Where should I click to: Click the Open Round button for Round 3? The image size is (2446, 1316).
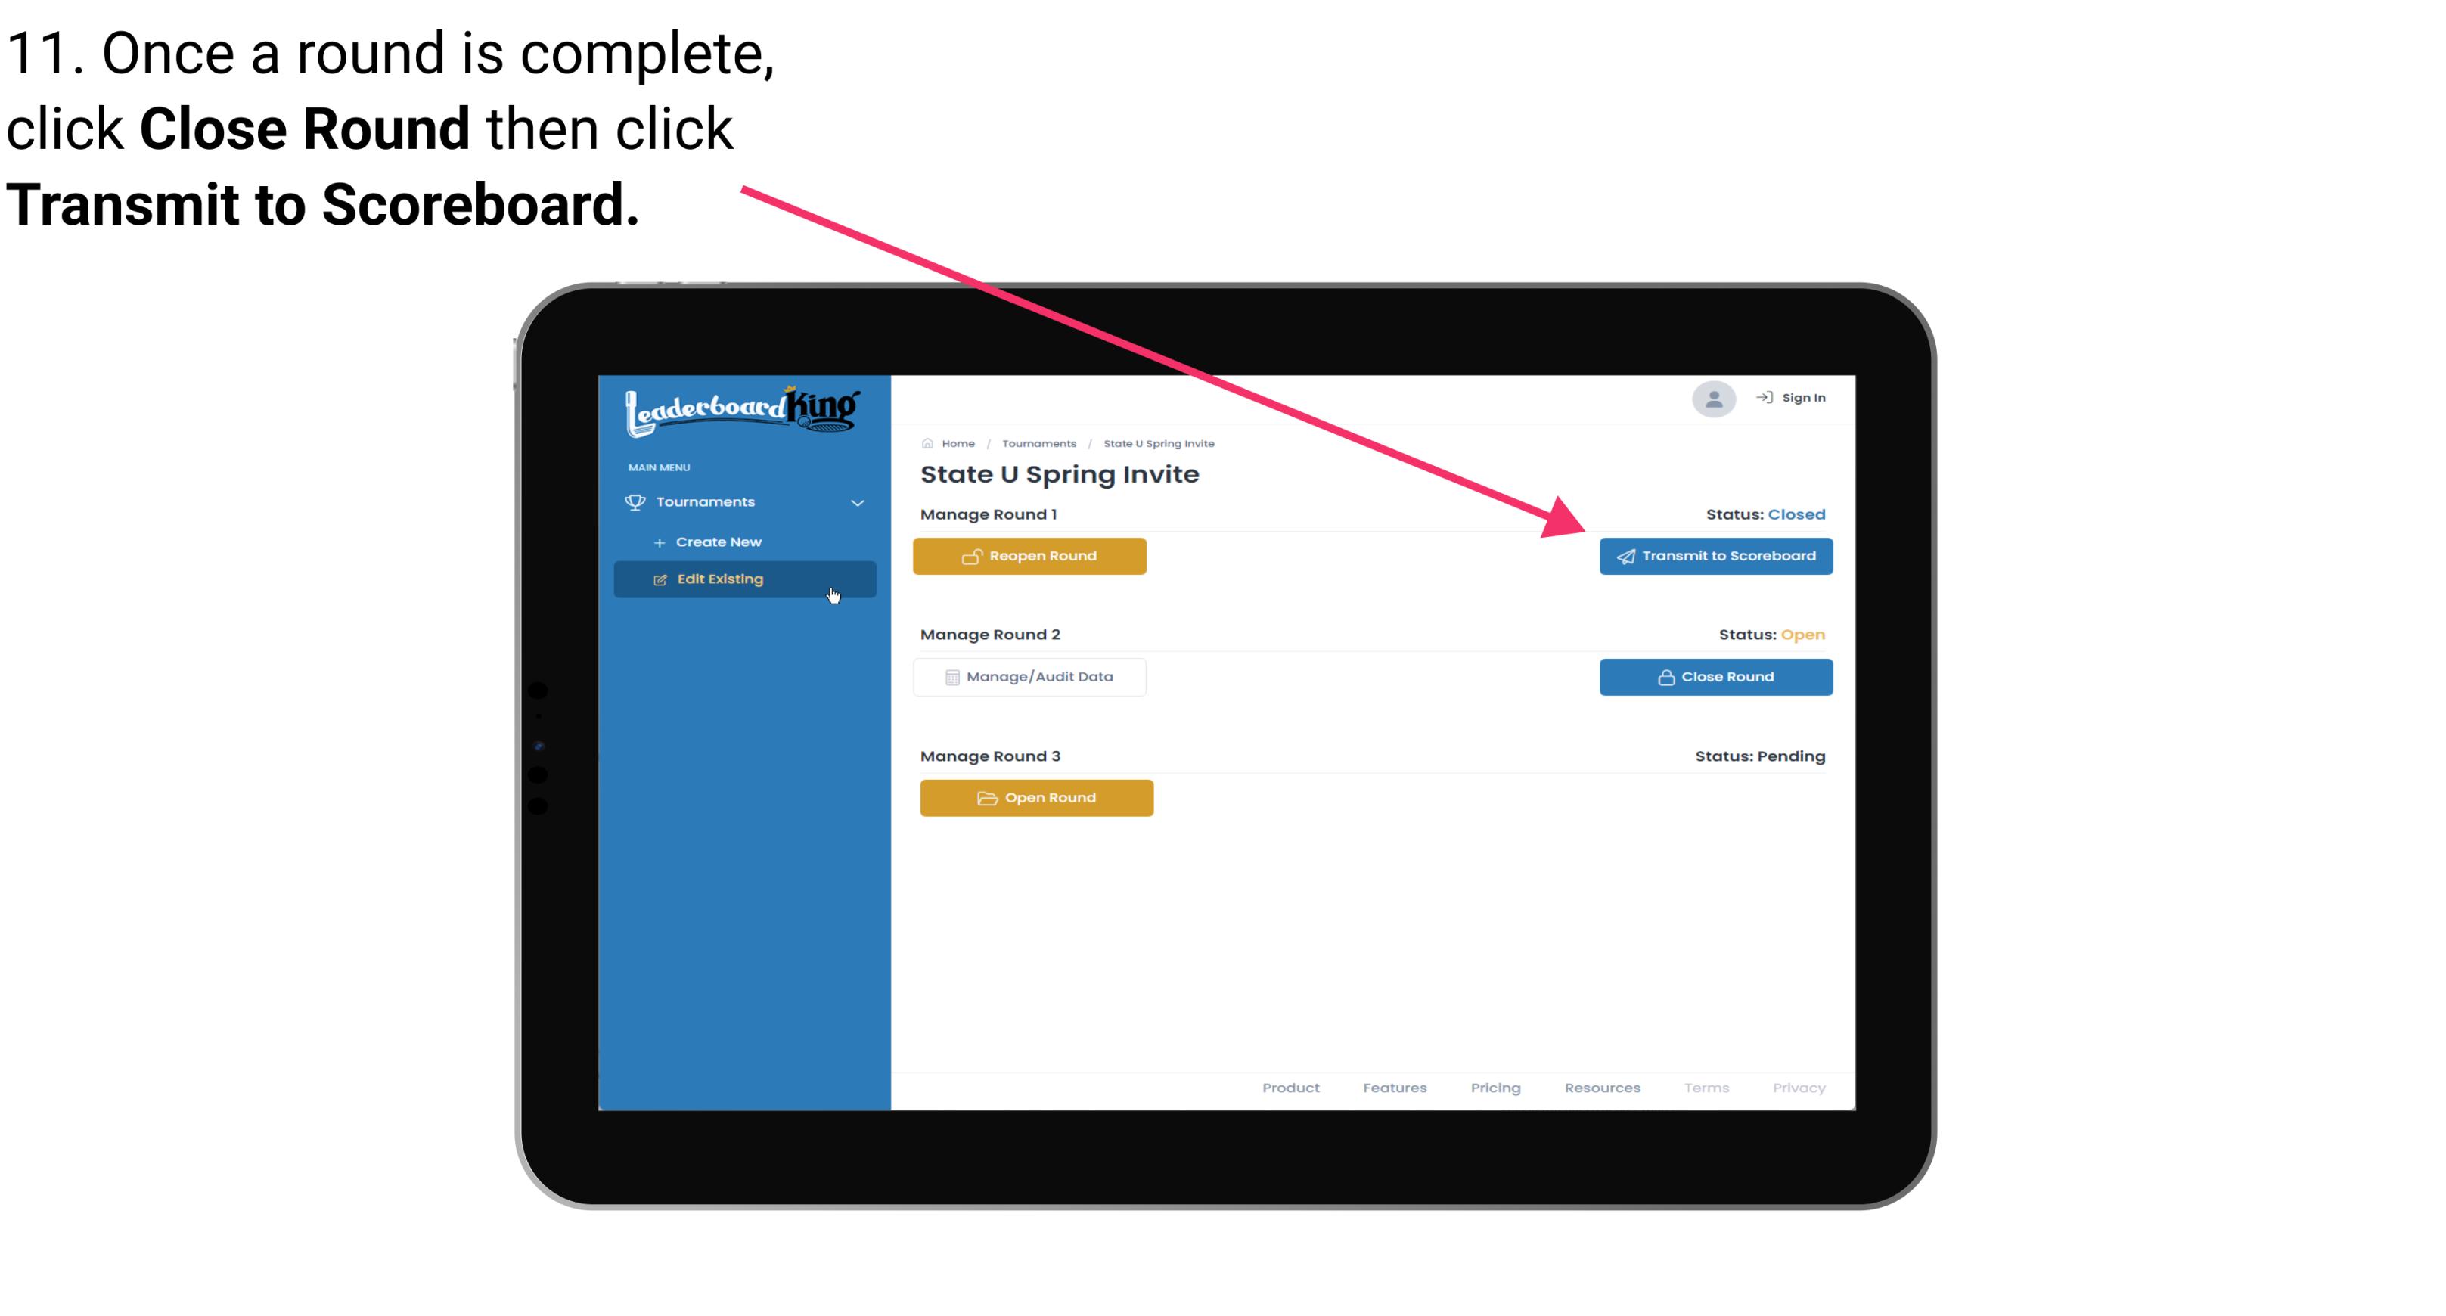(x=1037, y=796)
